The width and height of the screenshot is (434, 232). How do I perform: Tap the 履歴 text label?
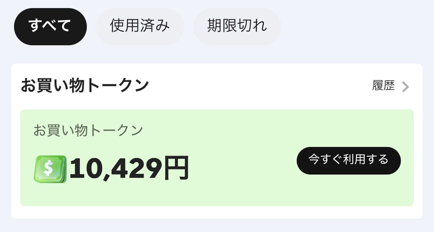point(383,86)
